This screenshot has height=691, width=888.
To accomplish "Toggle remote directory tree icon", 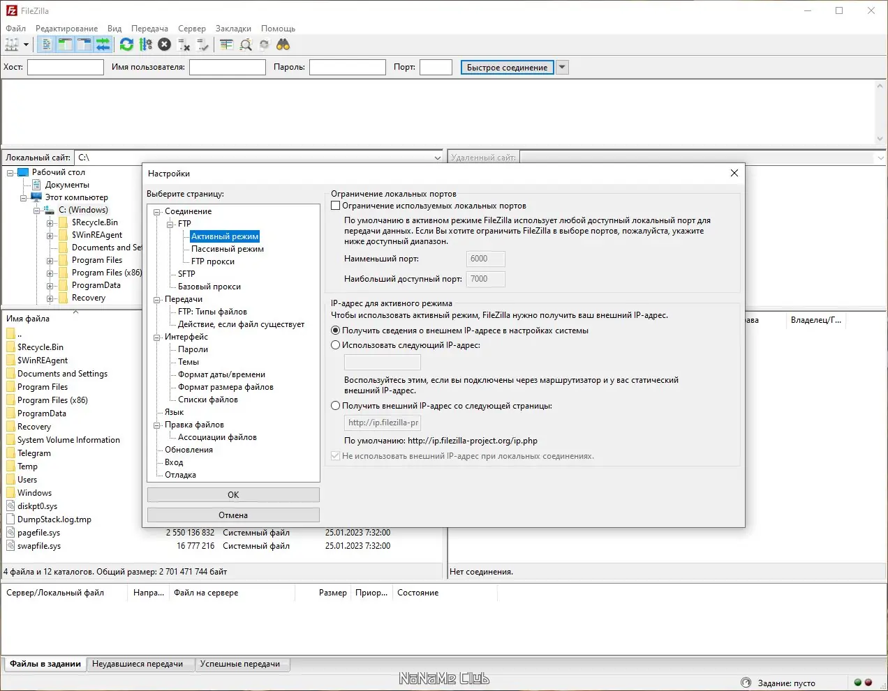I will [x=84, y=45].
